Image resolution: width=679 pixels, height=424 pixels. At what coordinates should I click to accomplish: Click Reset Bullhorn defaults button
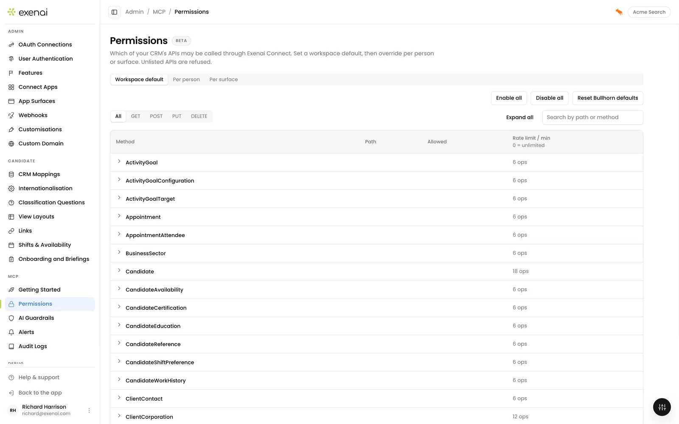click(x=608, y=98)
